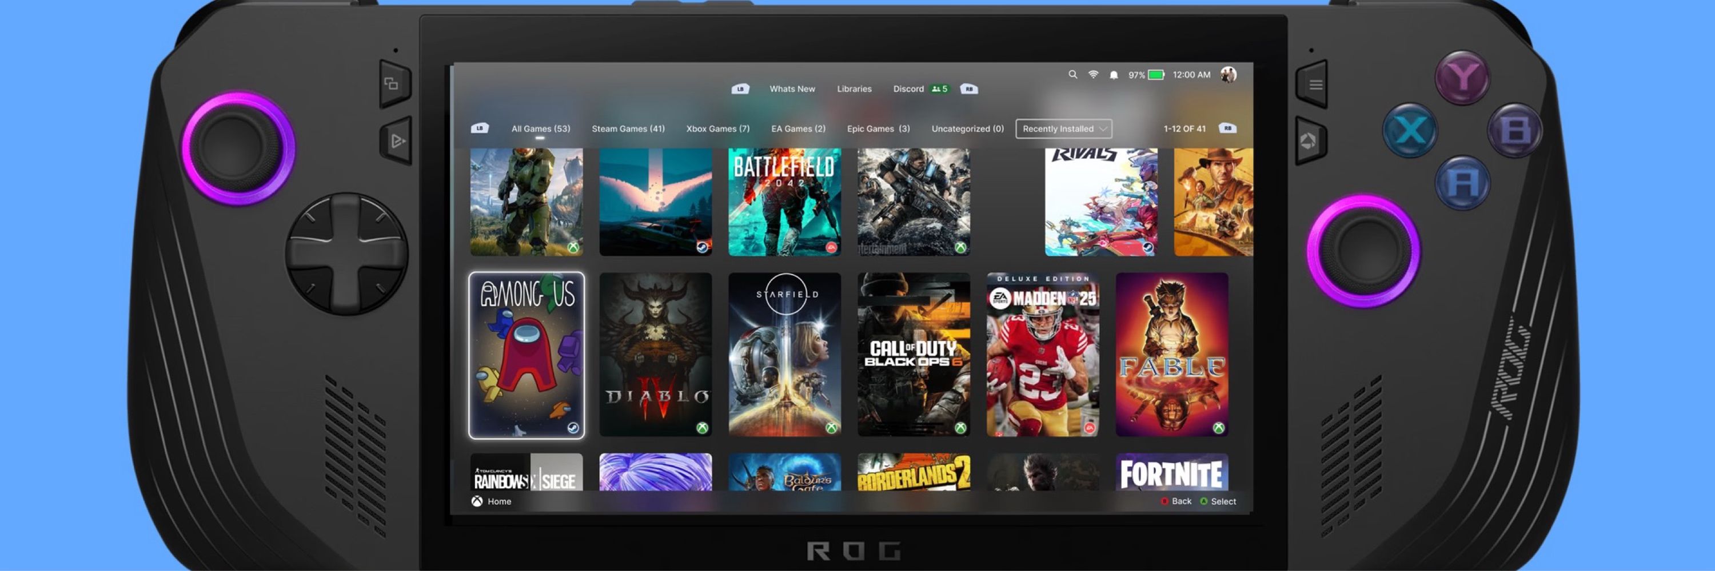The width and height of the screenshot is (1715, 571).
Task: Select the All Games (53) filter
Action: pos(541,129)
